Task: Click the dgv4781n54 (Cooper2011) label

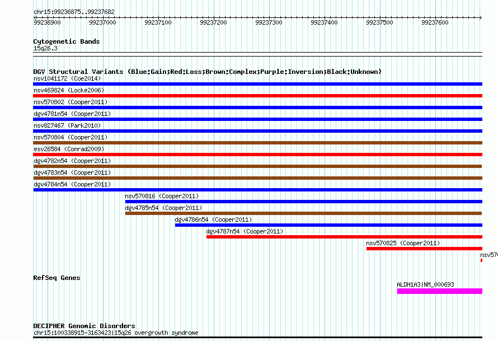Action: click(x=72, y=114)
